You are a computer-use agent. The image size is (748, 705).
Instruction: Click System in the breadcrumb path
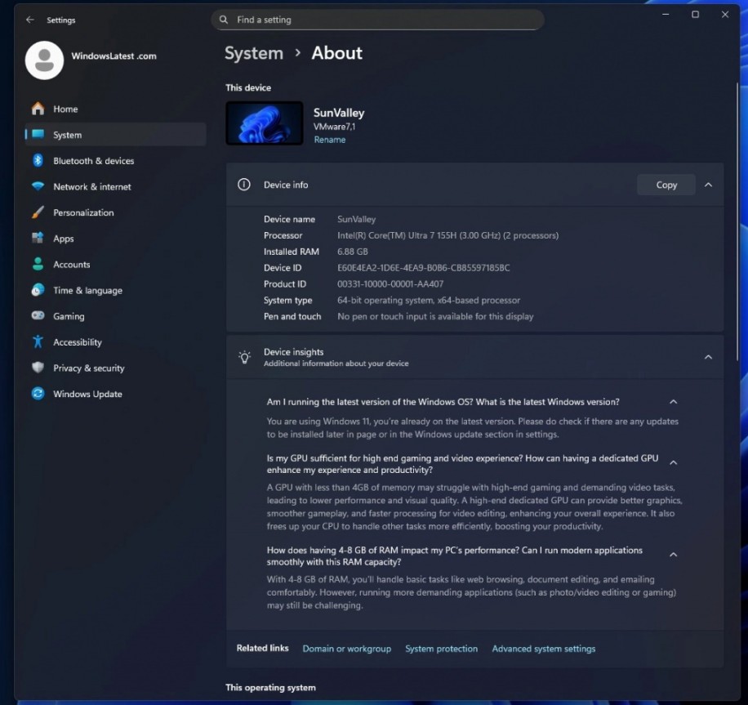[x=254, y=52]
